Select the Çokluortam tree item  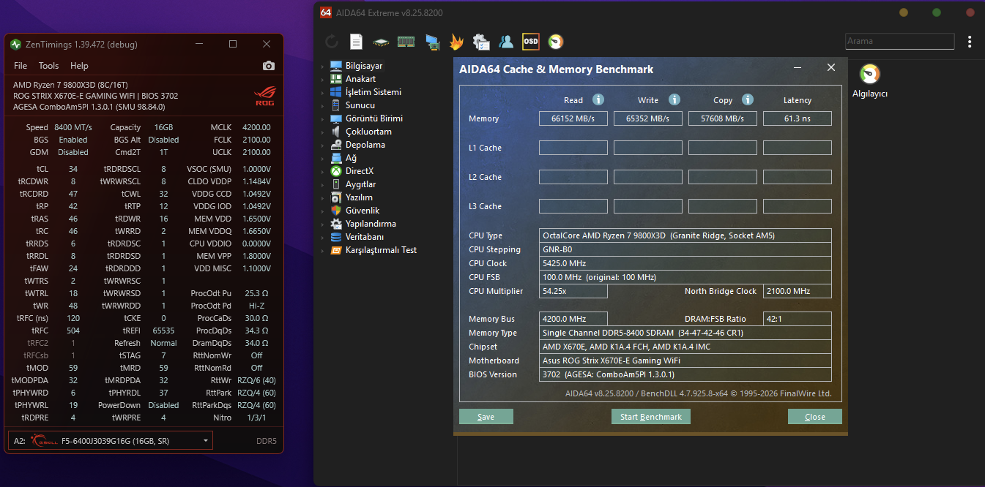click(368, 132)
